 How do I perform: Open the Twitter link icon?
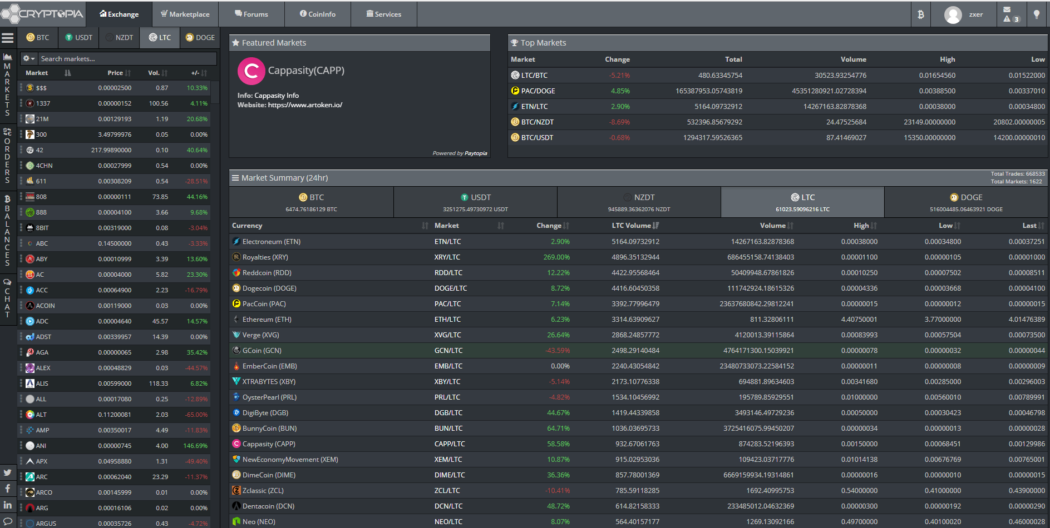coord(8,472)
